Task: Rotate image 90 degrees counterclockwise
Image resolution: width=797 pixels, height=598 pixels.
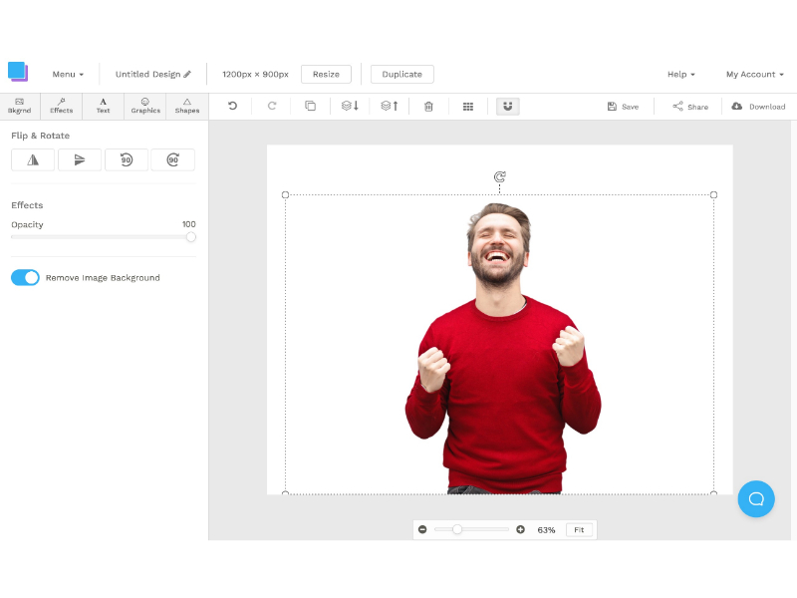Action: click(127, 159)
